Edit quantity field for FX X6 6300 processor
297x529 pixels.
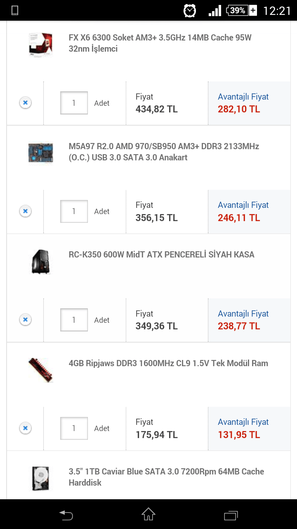click(x=74, y=103)
